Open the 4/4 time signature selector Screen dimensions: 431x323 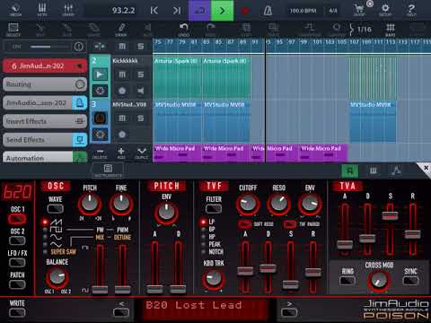(x=332, y=11)
